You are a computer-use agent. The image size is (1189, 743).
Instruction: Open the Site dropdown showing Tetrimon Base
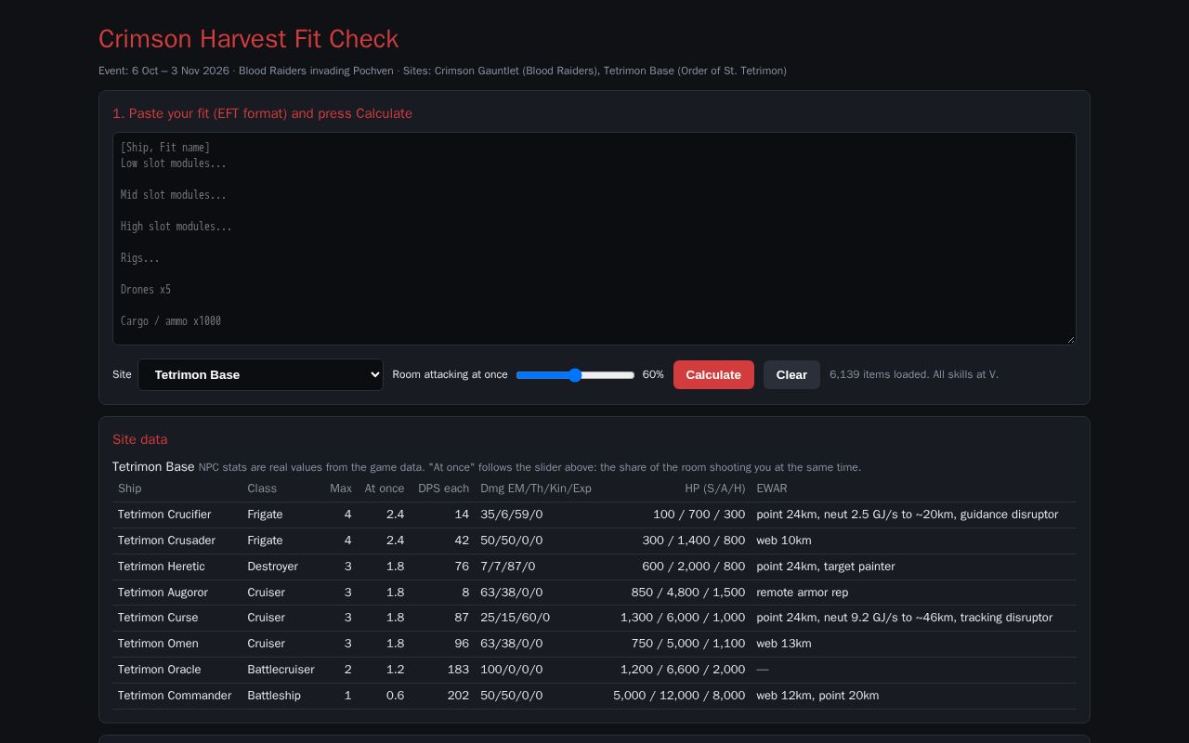(x=260, y=374)
